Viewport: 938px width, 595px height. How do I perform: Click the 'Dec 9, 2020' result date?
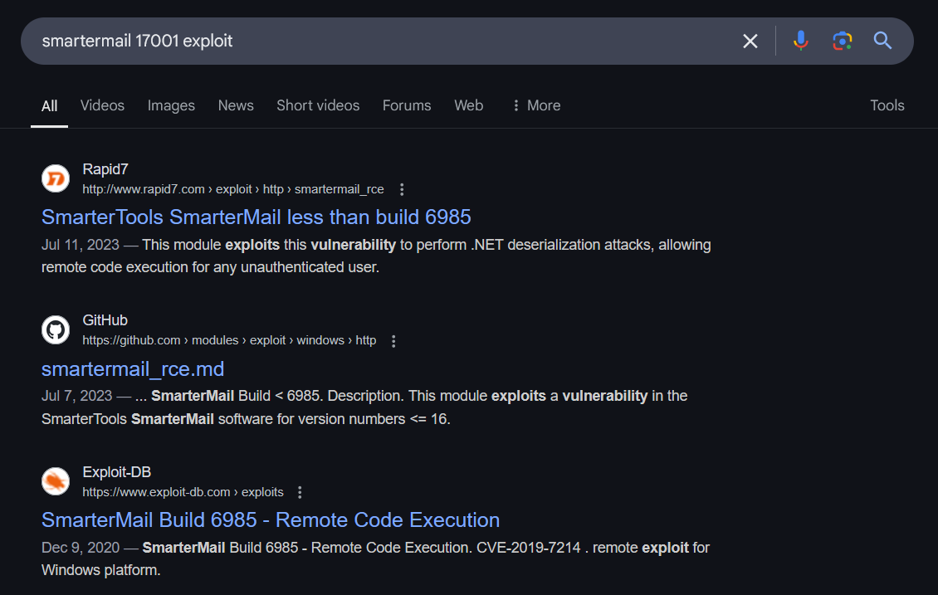[x=81, y=548]
